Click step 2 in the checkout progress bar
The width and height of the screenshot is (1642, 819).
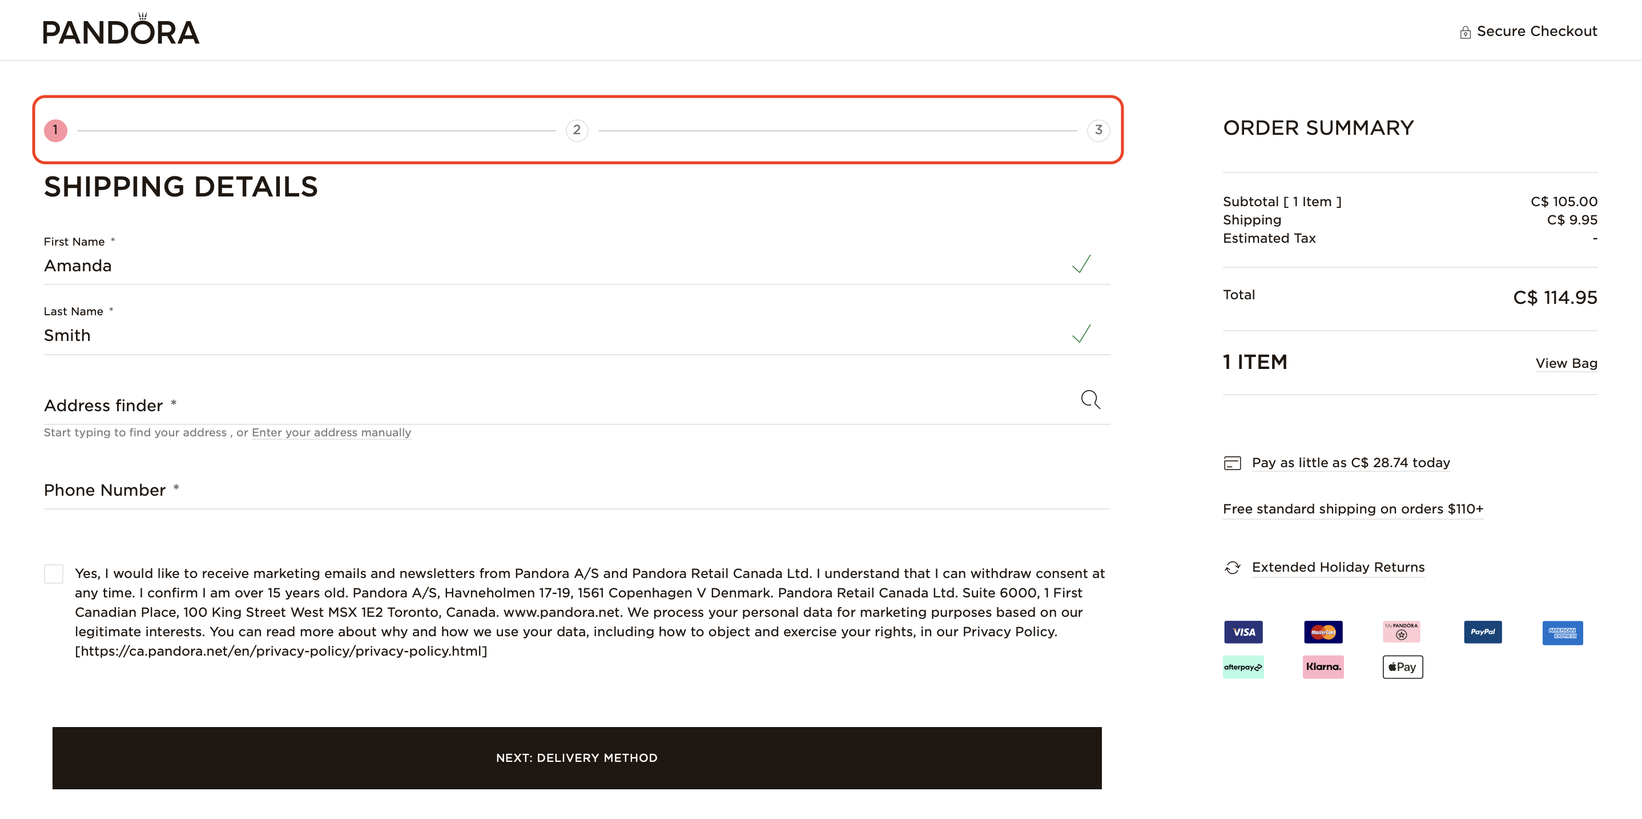point(577,130)
